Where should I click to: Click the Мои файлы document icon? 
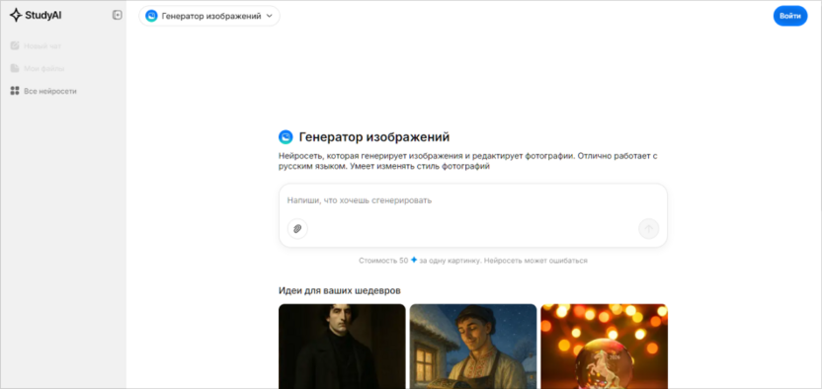click(15, 68)
